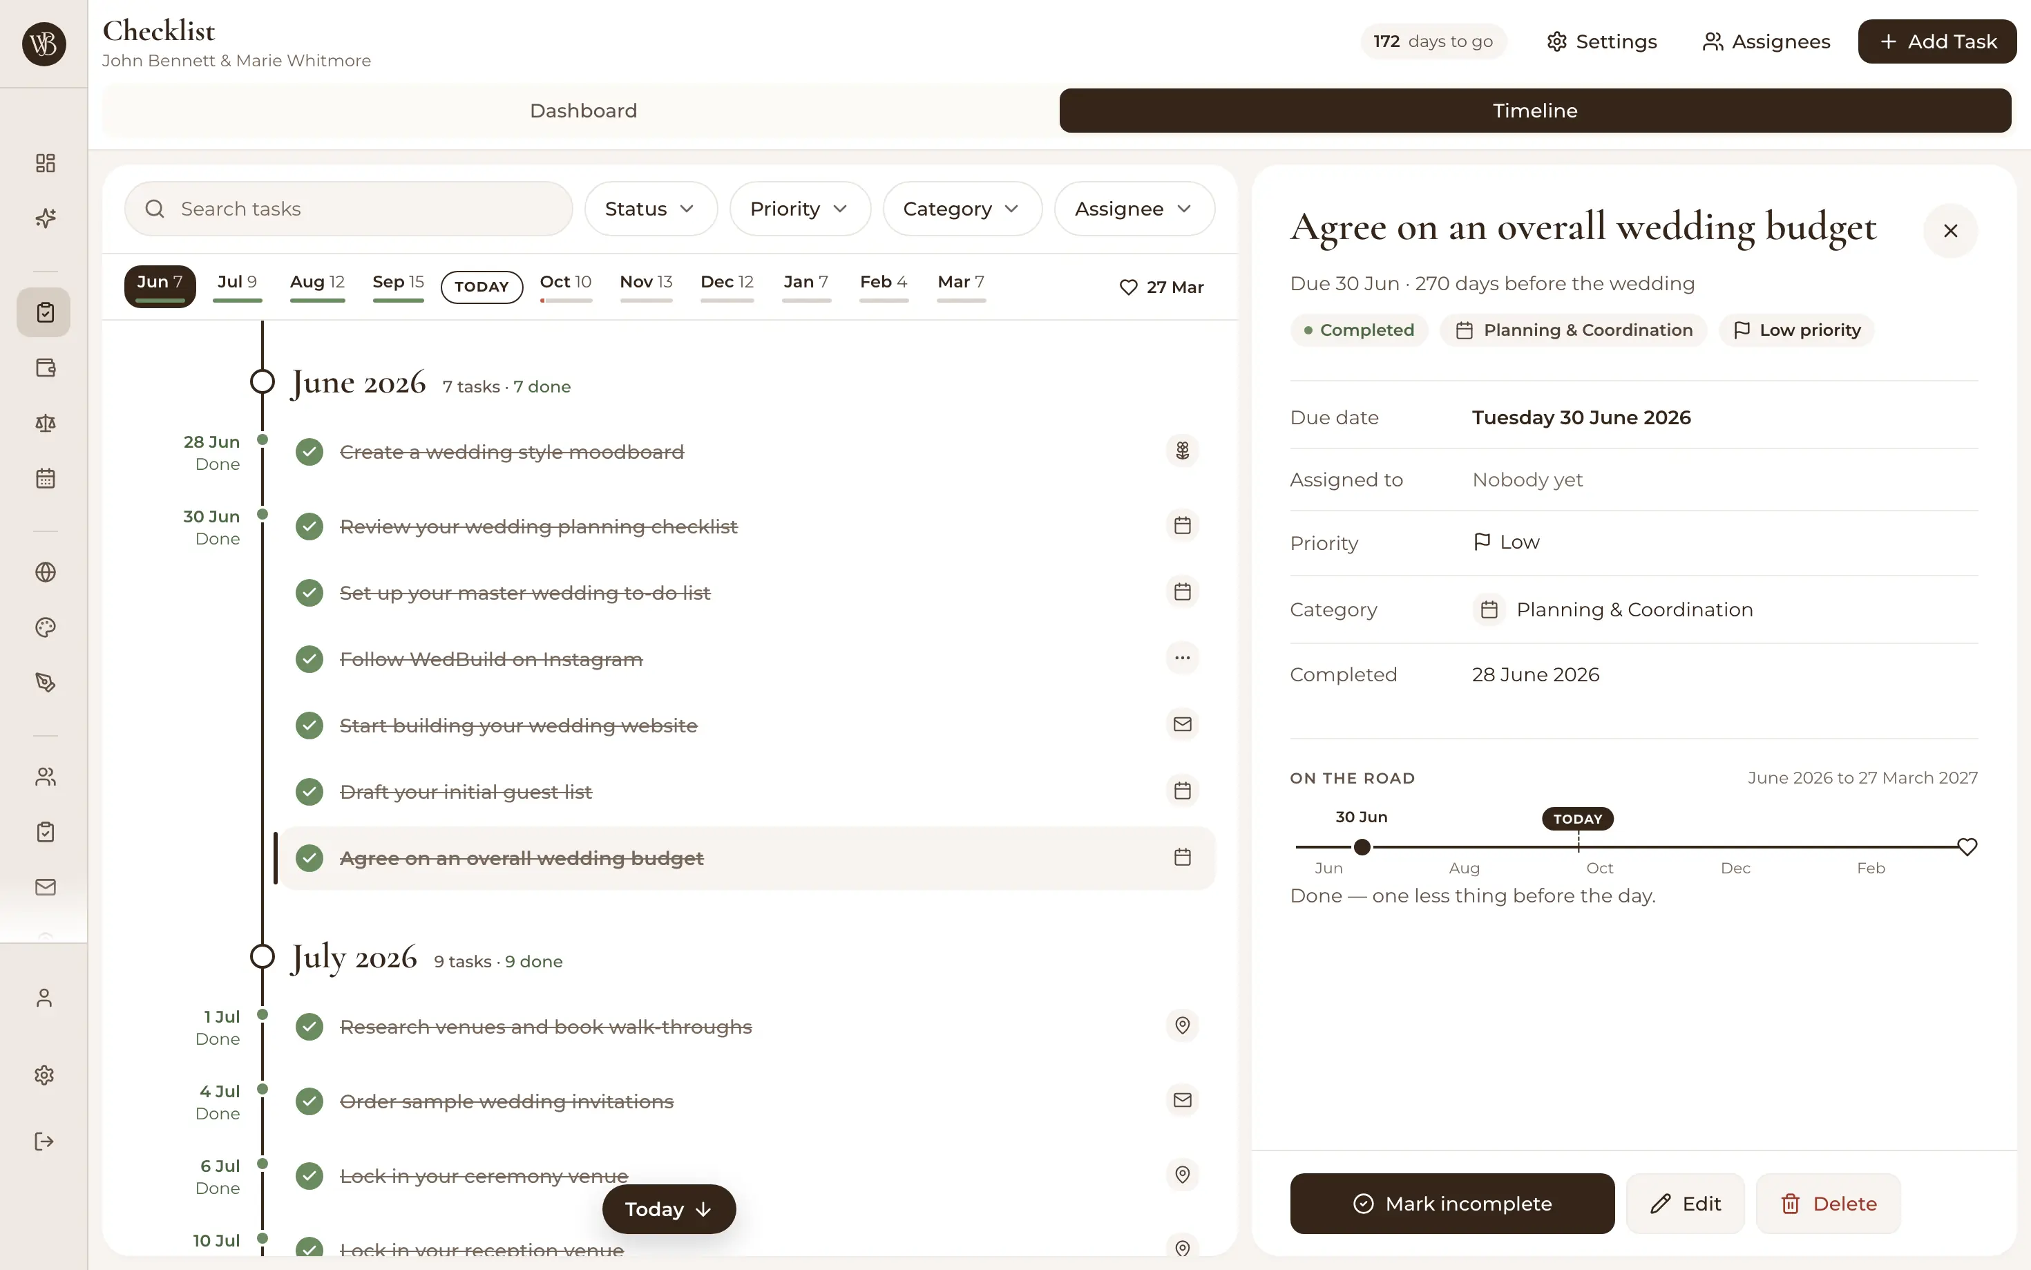Click the logout icon in sidebar
Image resolution: width=2031 pixels, height=1270 pixels.
click(44, 1141)
